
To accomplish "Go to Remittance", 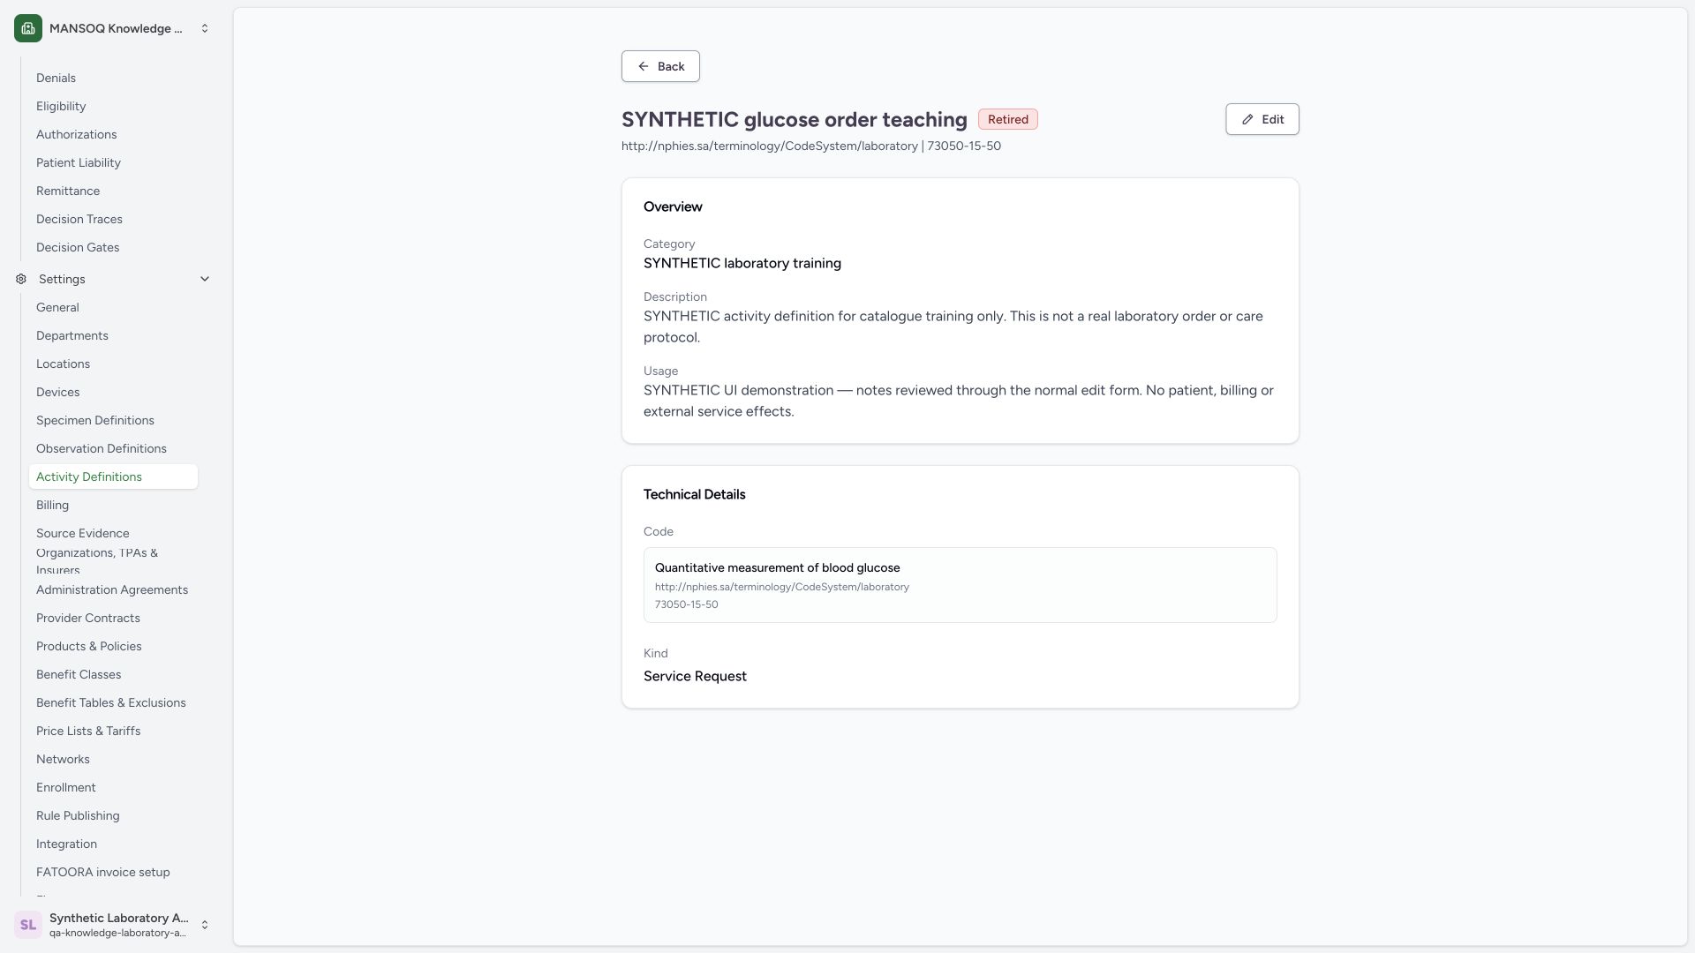I will tap(113, 191).
